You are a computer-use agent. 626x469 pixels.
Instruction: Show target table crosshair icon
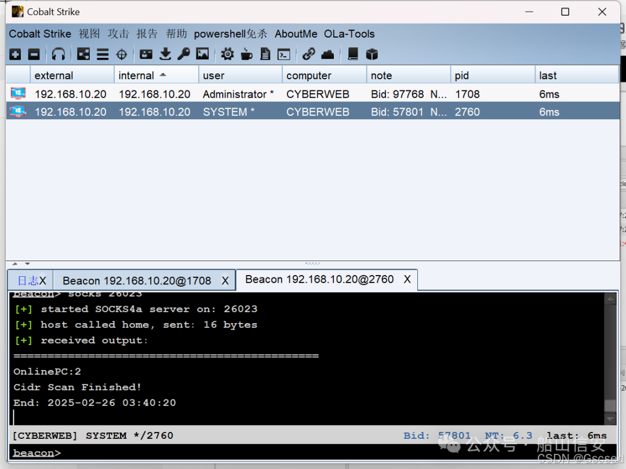coord(121,54)
